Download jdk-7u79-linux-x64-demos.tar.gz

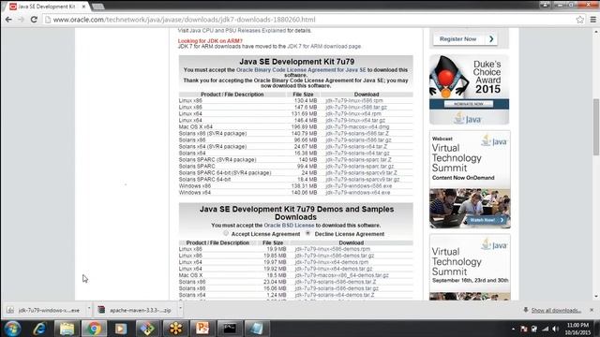(334, 269)
